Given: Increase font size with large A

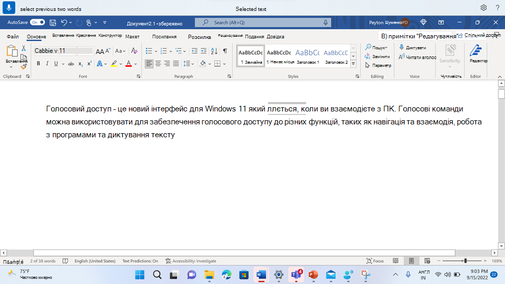Looking at the screenshot, I should [x=99, y=51].
